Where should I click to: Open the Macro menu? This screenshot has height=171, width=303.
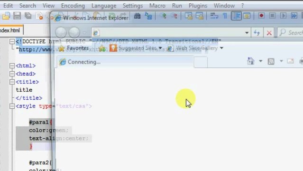pyautogui.click(x=157, y=6)
